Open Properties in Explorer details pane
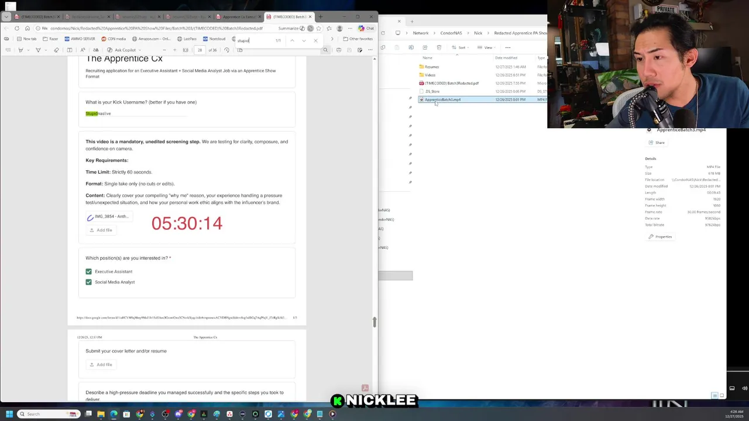This screenshot has width=749, height=421. 660,237
